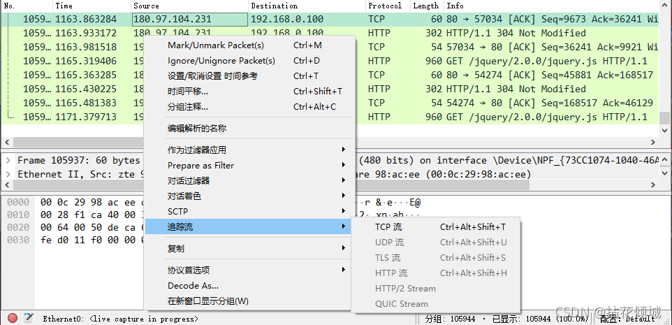Click the 分组: 105944 status bar entry
Screen dimensions: 672x325
[452, 319]
